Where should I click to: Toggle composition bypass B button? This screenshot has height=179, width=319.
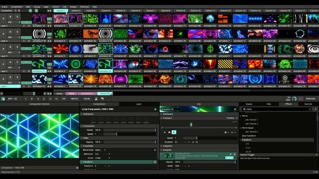19,10
